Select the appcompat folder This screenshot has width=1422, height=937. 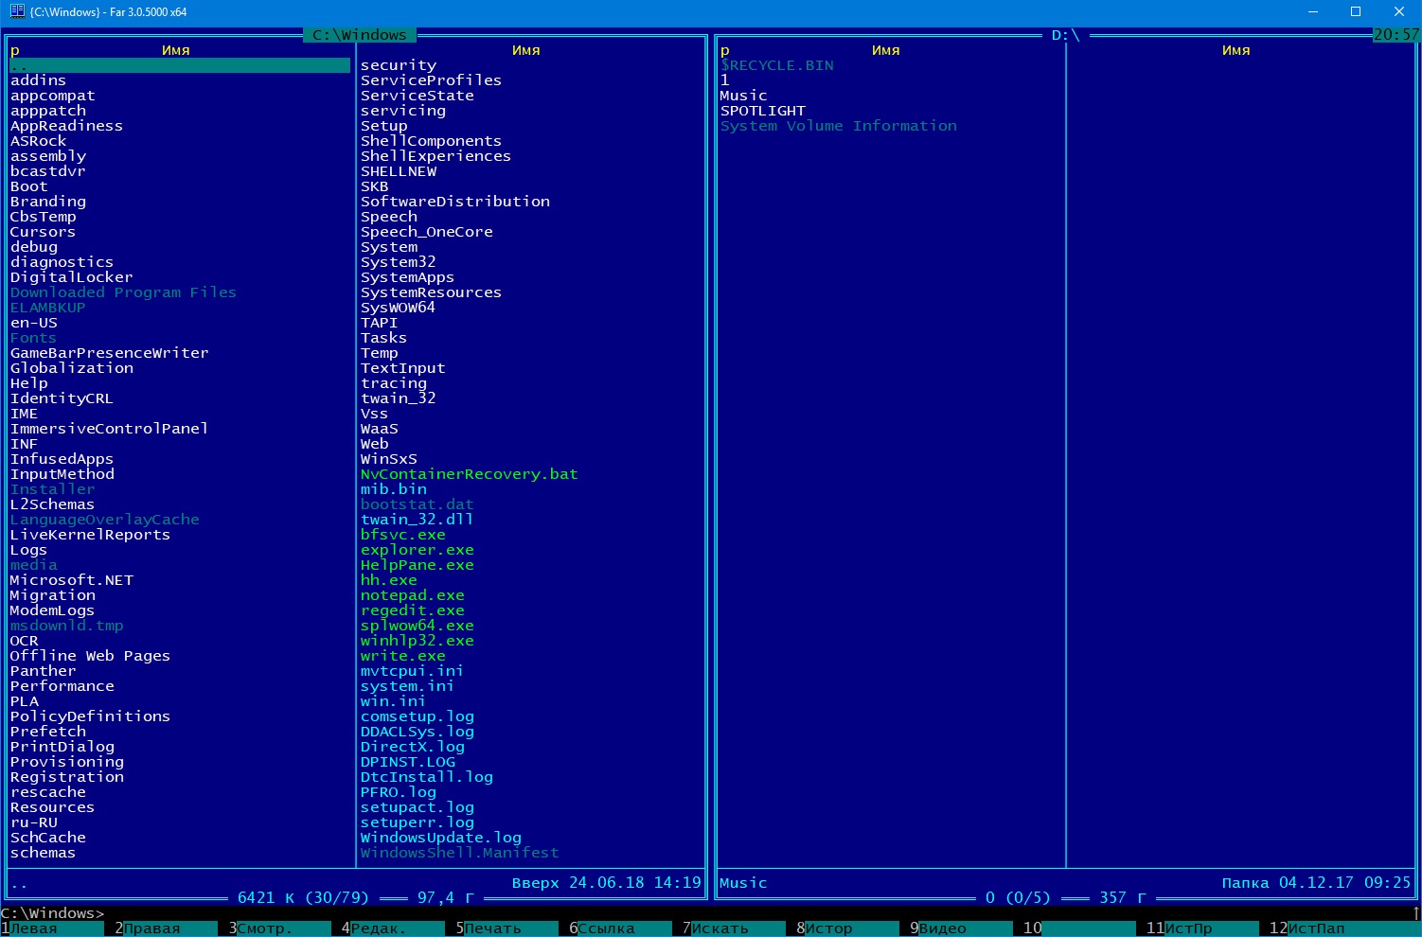pos(53,96)
